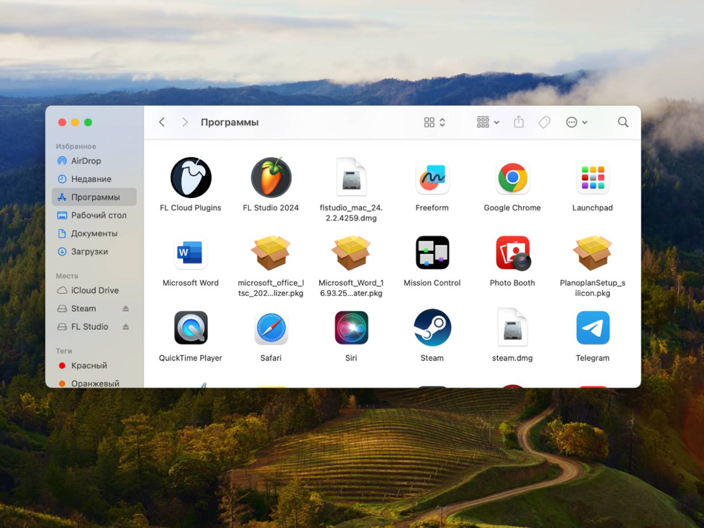Screen dimensions: 704x528
Task: Click the 'Microsoft Word' name label
Action: tap(191, 283)
